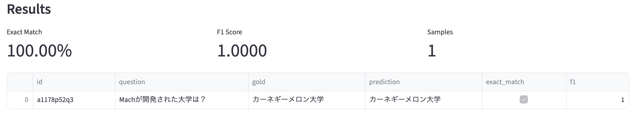Click the exact_match column header
The width and height of the screenshot is (634, 118).
[x=505, y=82]
